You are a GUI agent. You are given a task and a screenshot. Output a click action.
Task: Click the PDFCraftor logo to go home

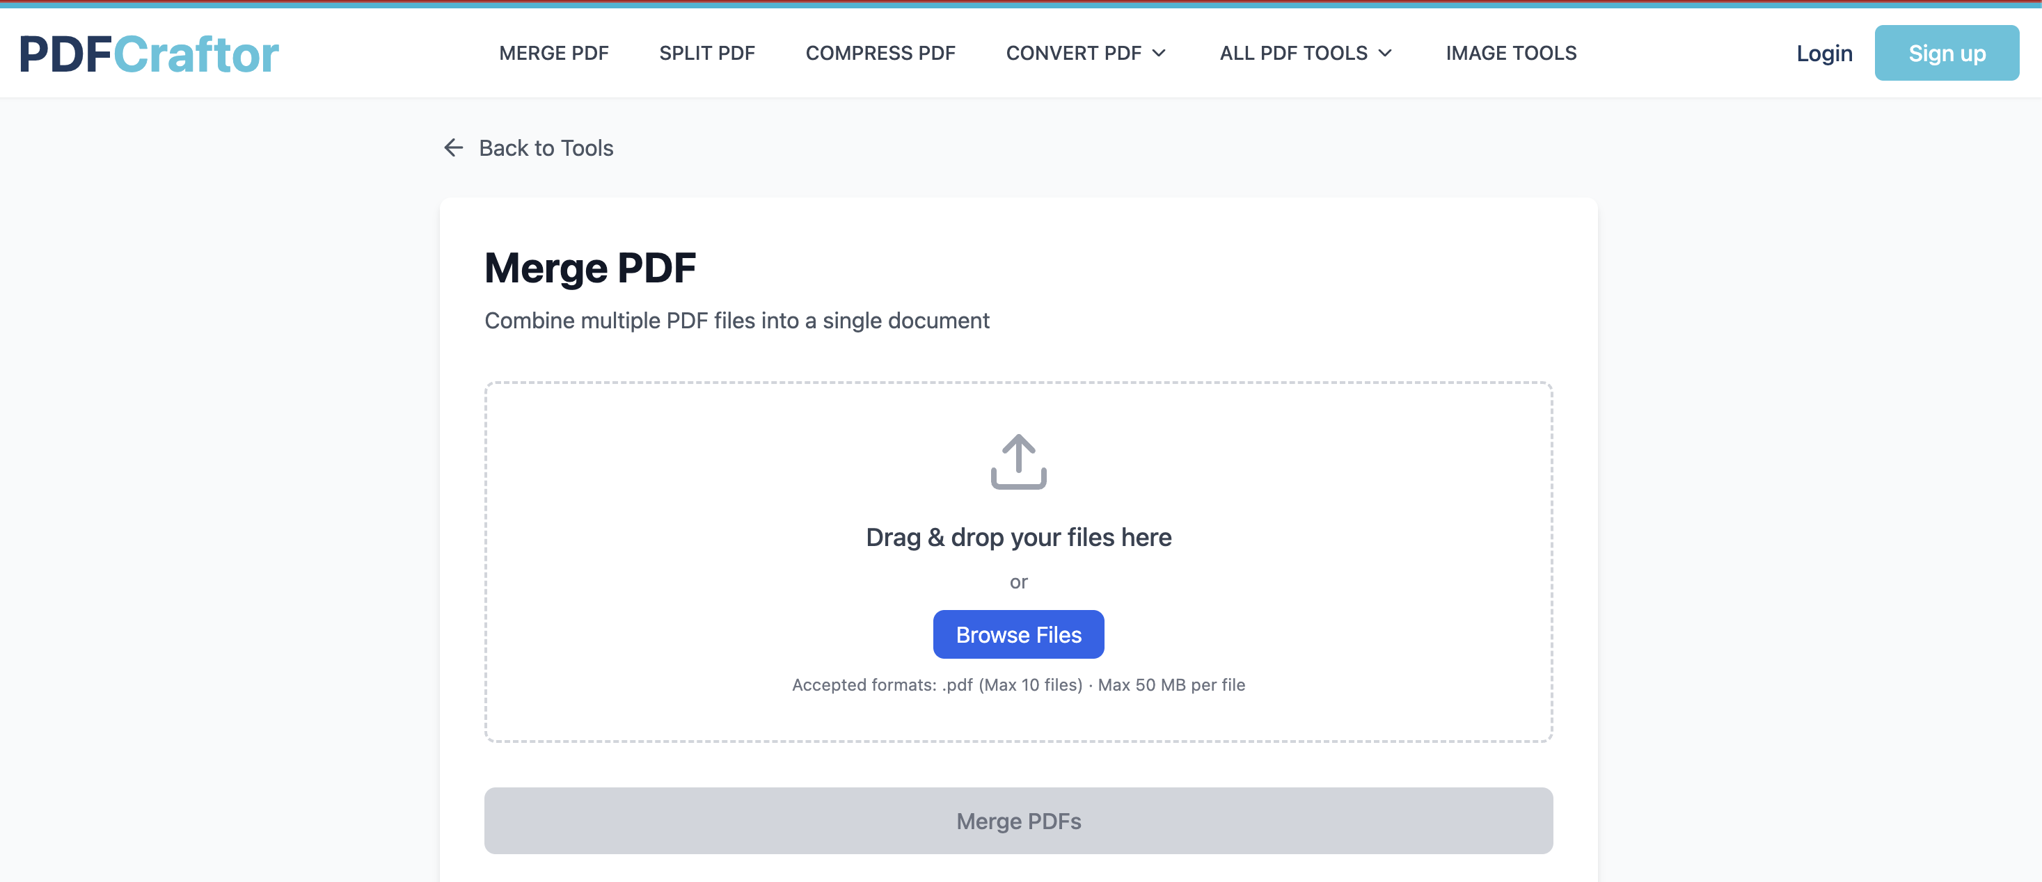149,52
